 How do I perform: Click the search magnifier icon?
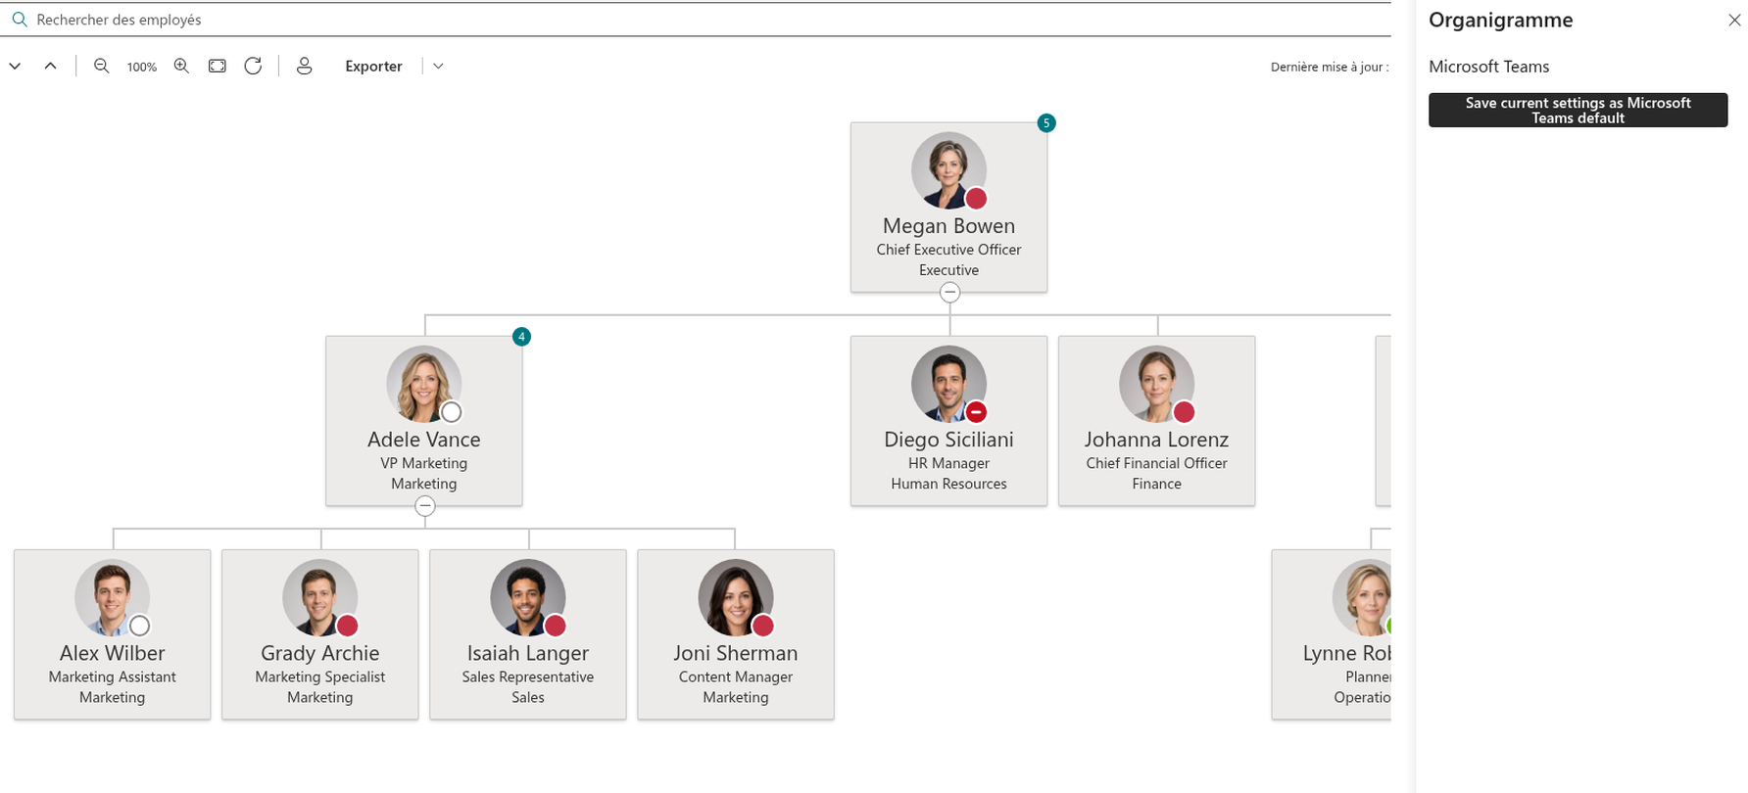pos(20,20)
